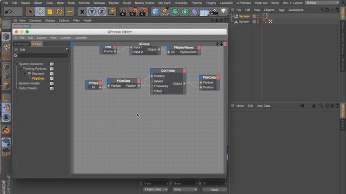
Task: Switch to the X-Manager tab
Action: click(22, 44)
